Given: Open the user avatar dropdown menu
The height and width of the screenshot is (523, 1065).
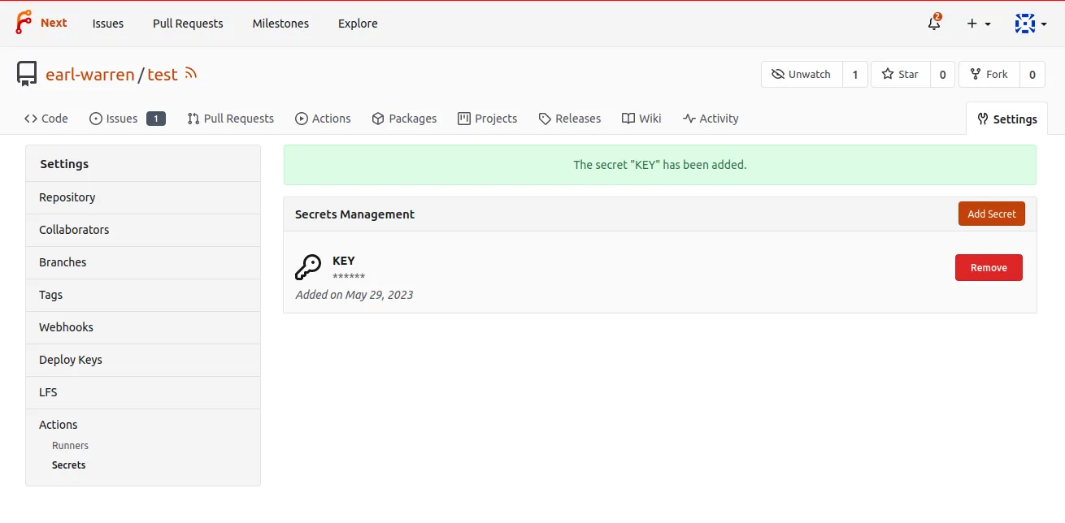Looking at the screenshot, I should [1030, 24].
